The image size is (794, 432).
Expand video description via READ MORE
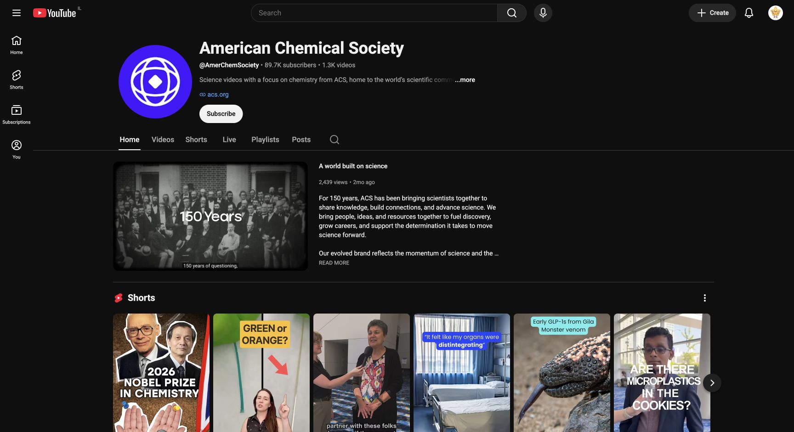334,263
